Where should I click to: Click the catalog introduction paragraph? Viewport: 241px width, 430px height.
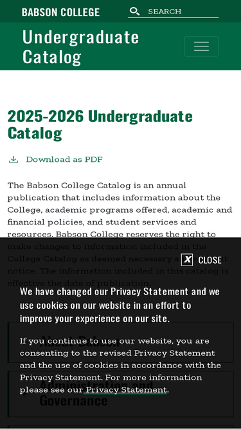point(120,234)
